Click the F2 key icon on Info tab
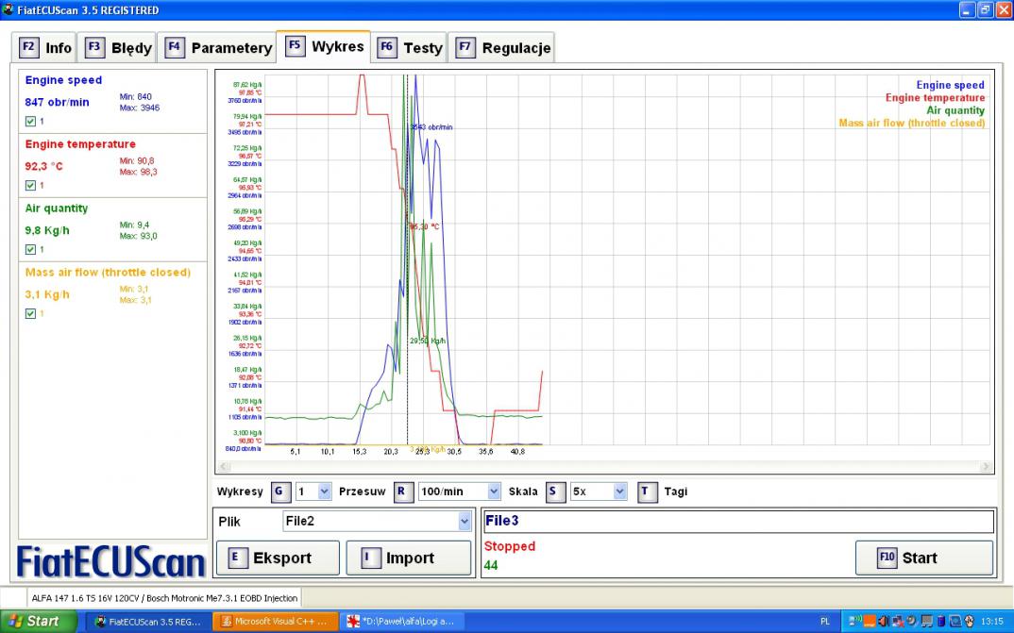 [x=29, y=47]
